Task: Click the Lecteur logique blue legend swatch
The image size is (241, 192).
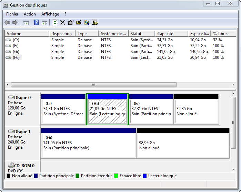Action: click(x=144, y=176)
